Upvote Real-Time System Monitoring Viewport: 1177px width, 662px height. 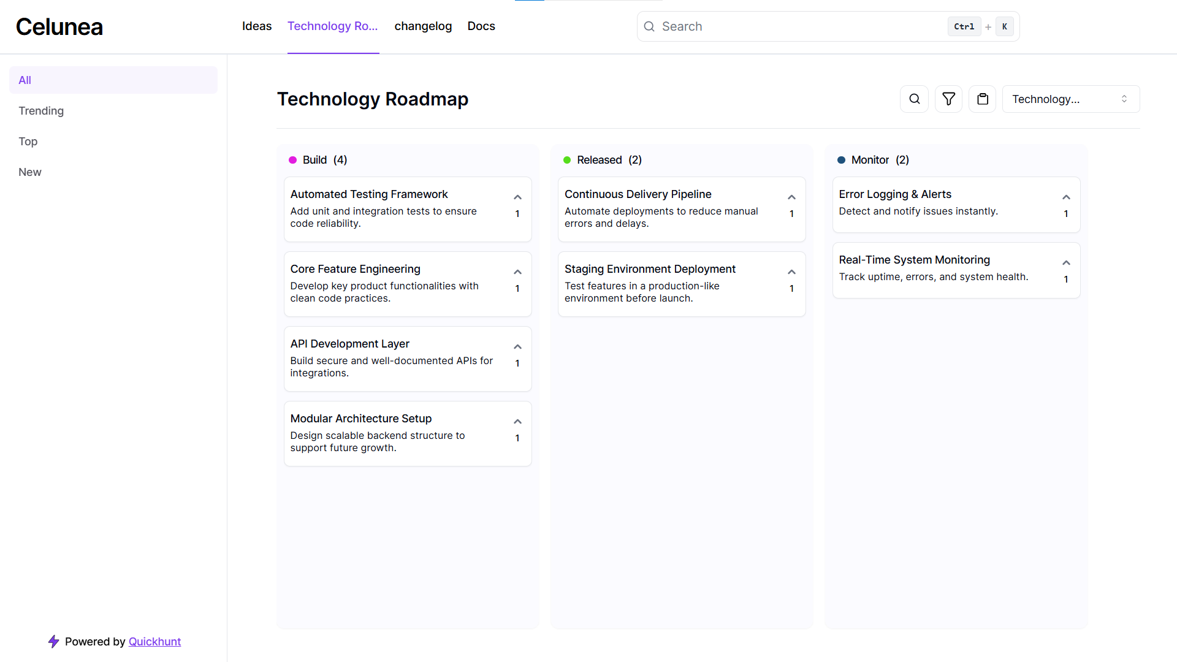click(x=1066, y=263)
